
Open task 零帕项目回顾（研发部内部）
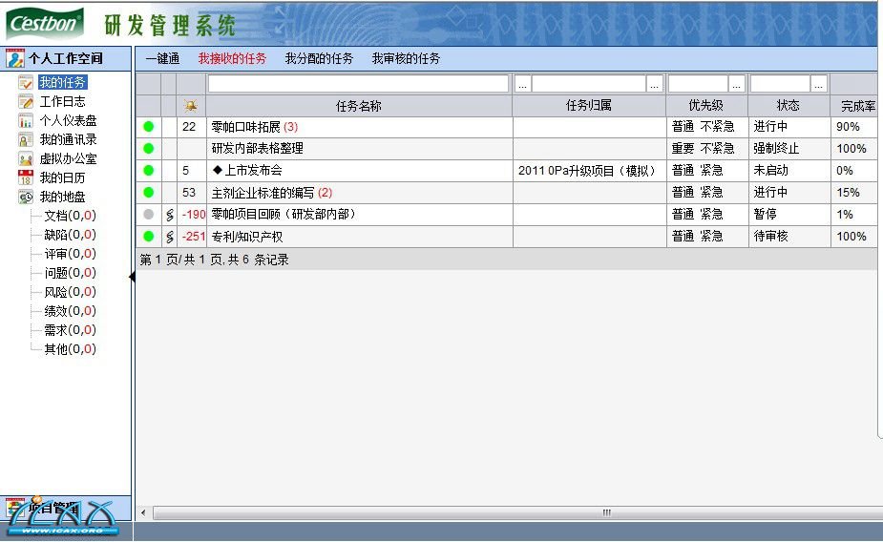click(x=284, y=215)
